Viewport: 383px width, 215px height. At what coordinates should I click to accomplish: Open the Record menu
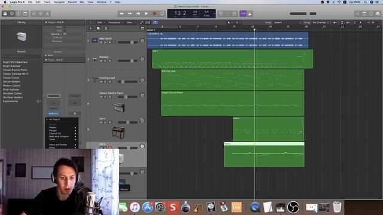[72, 2]
